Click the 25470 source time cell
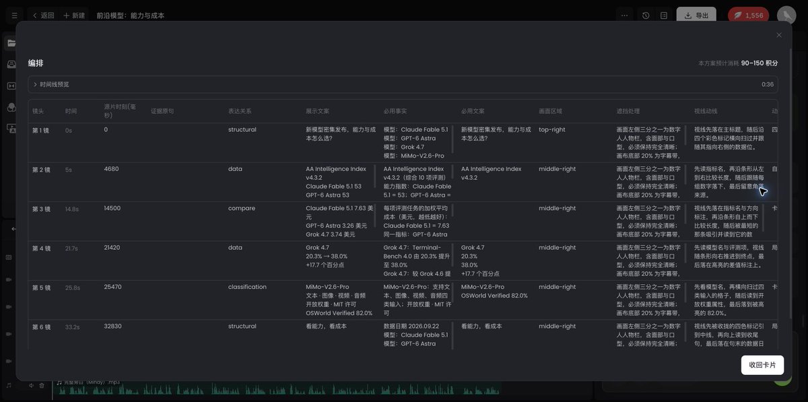 pyautogui.click(x=112, y=287)
